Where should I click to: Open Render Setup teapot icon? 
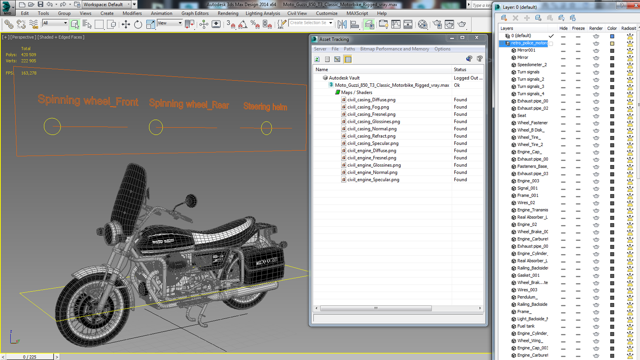point(437,24)
